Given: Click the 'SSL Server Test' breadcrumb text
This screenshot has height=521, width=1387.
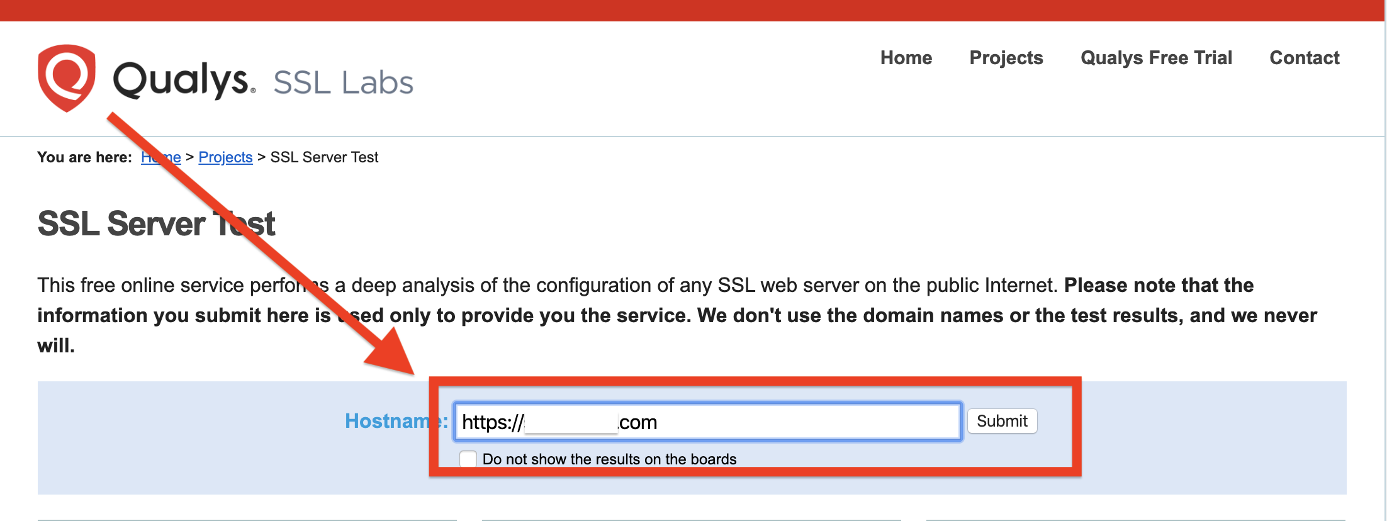Looking at the screenshot, I should click(x=324, y=157).
